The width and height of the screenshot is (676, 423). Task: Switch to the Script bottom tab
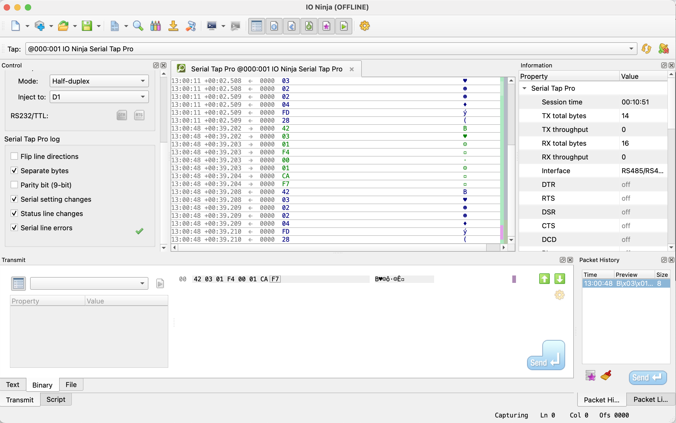[x=56, y=399]
